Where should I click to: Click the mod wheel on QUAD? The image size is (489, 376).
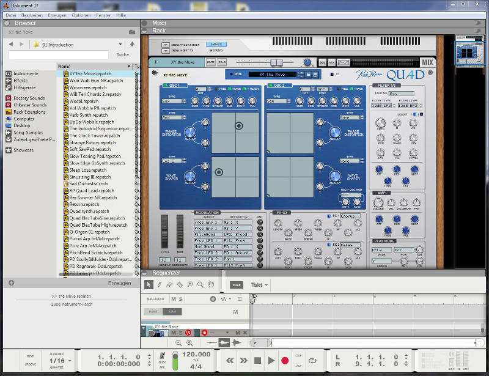[180, 231]
